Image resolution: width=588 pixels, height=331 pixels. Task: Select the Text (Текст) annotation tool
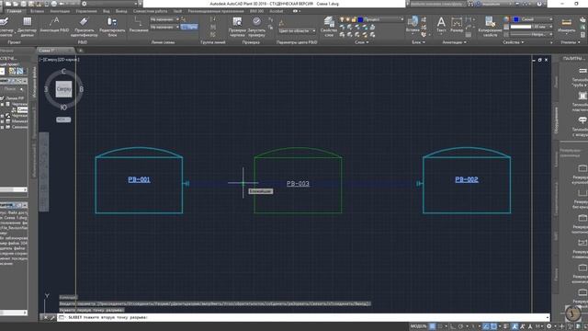point(441,24)
